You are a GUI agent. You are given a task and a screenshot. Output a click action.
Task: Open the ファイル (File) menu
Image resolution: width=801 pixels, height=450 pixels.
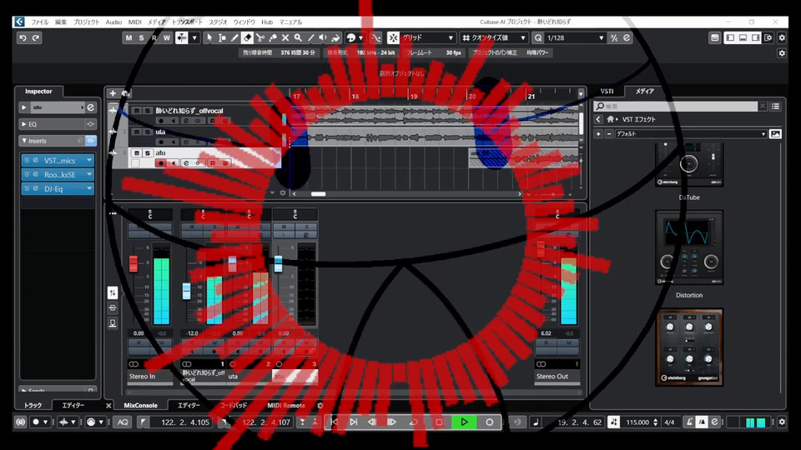[40, 22]
